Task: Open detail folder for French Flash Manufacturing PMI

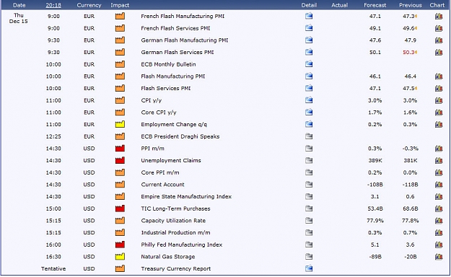Action: click(x=309, y=16)
